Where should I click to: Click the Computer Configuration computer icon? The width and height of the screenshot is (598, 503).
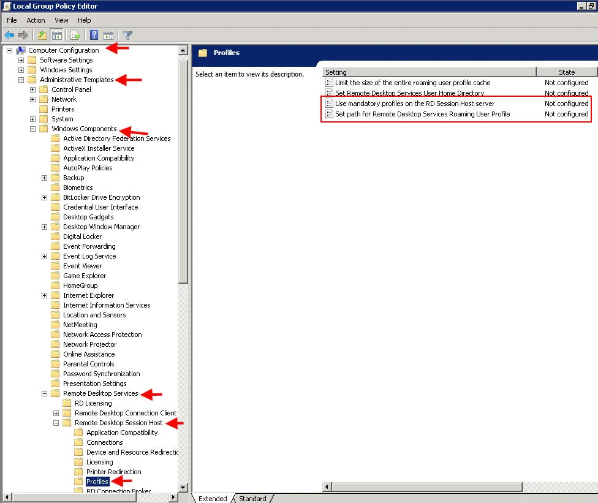[21, 50]
